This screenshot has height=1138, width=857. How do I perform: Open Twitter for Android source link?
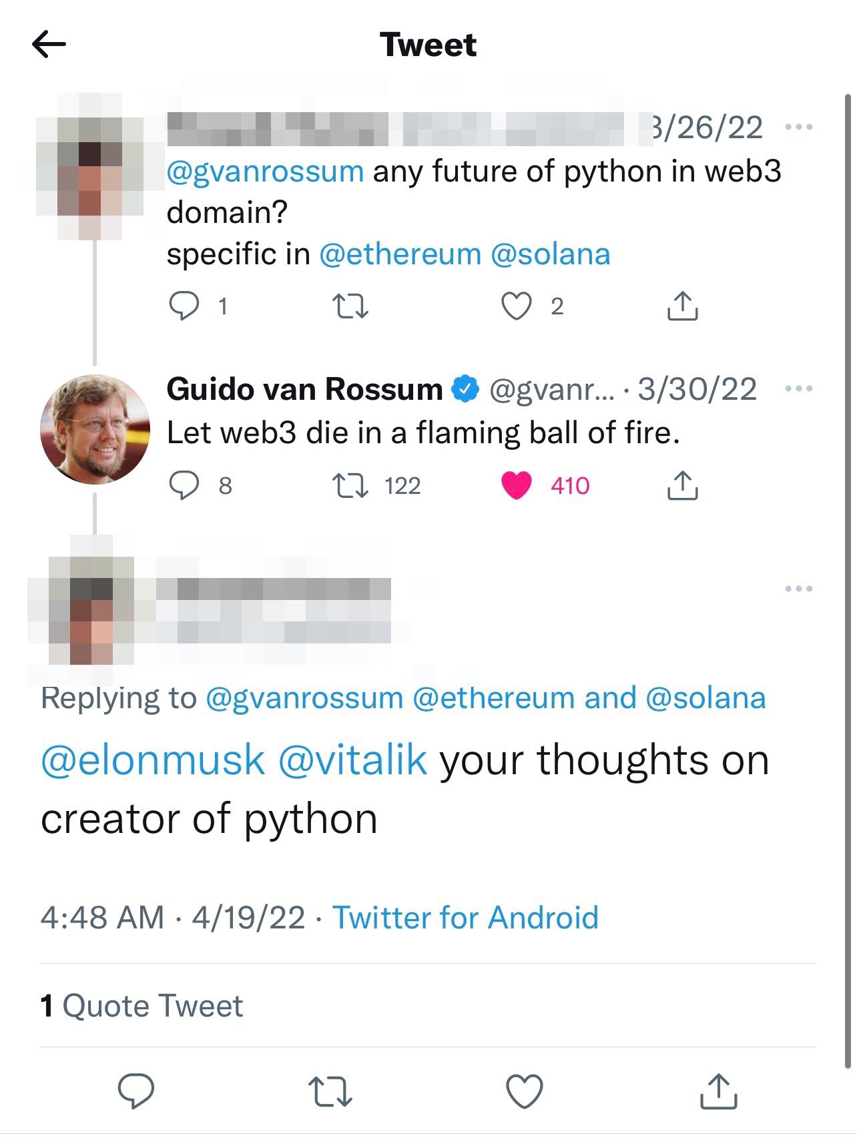click(465, 918)
